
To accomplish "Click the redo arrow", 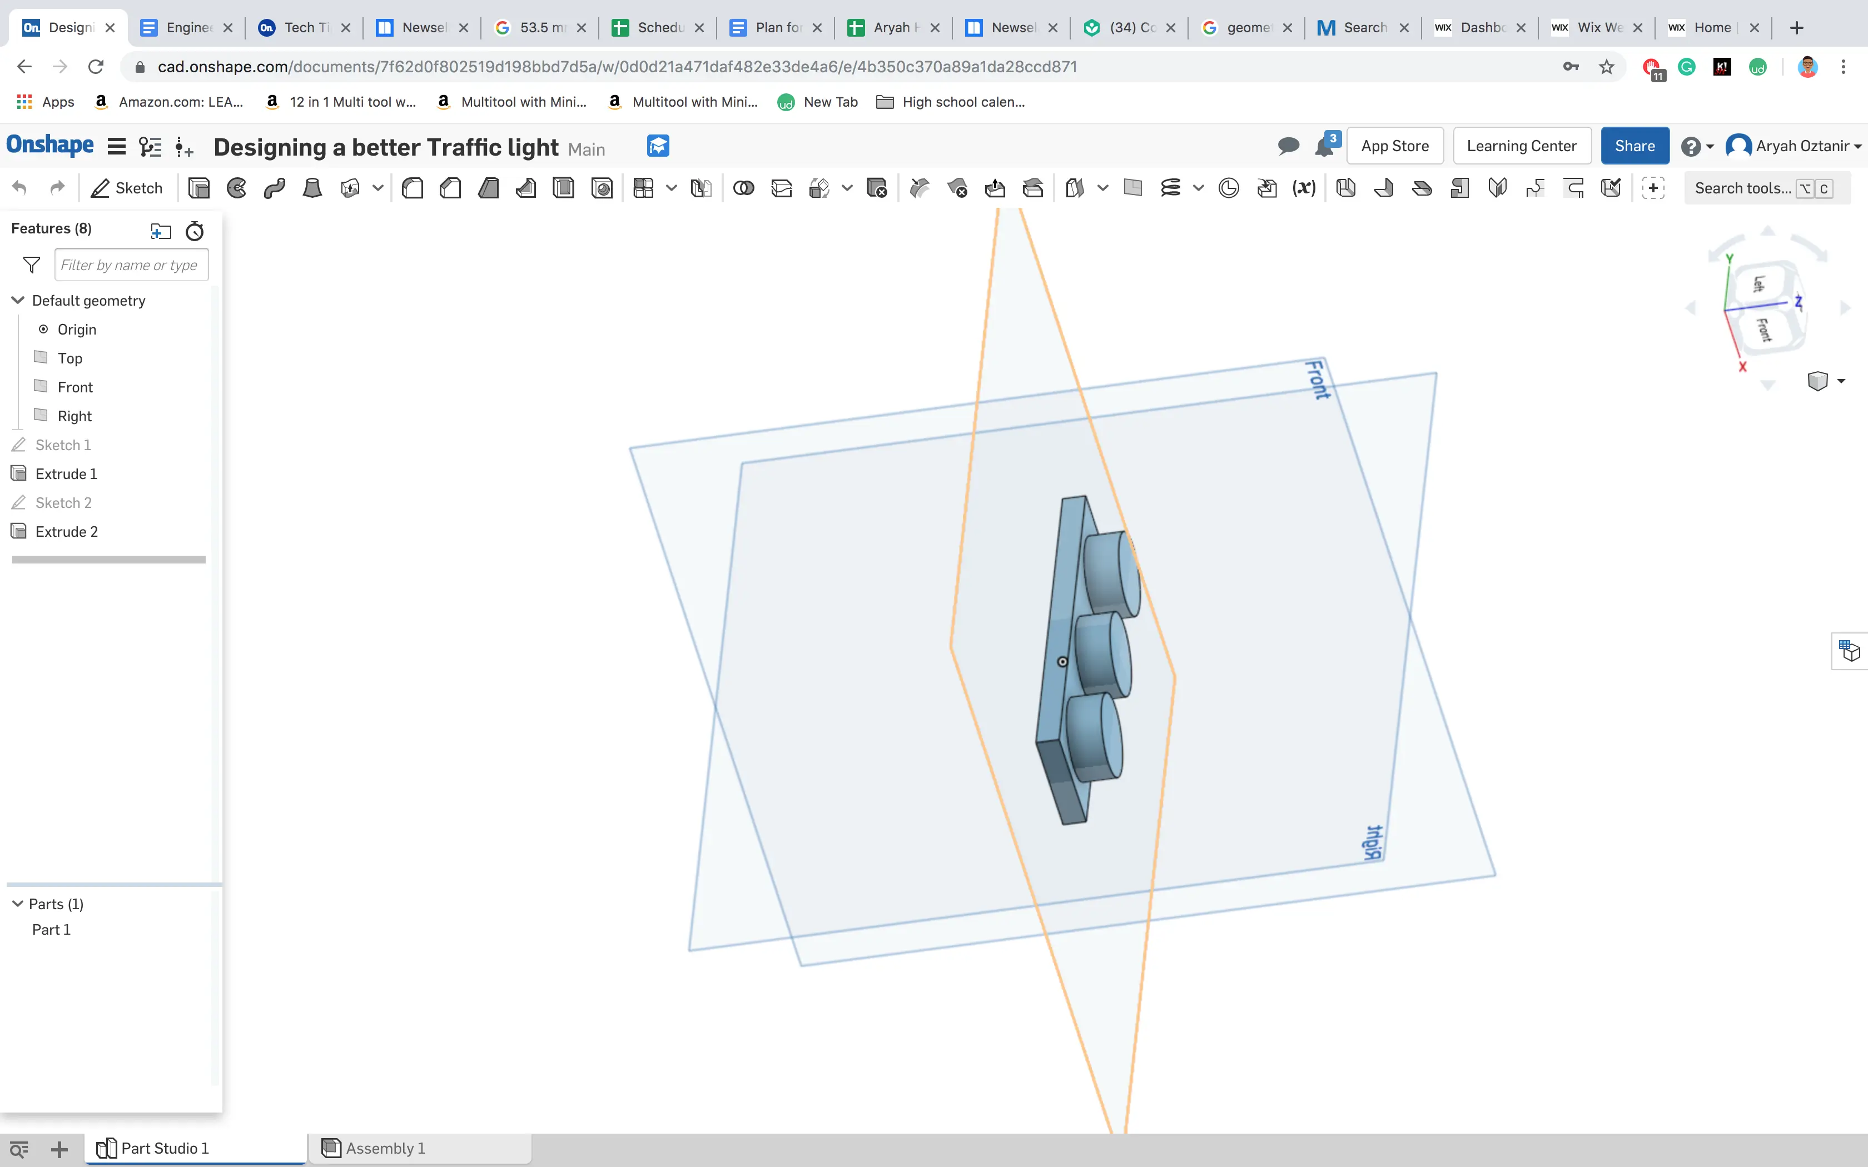I will coord(57,188).
